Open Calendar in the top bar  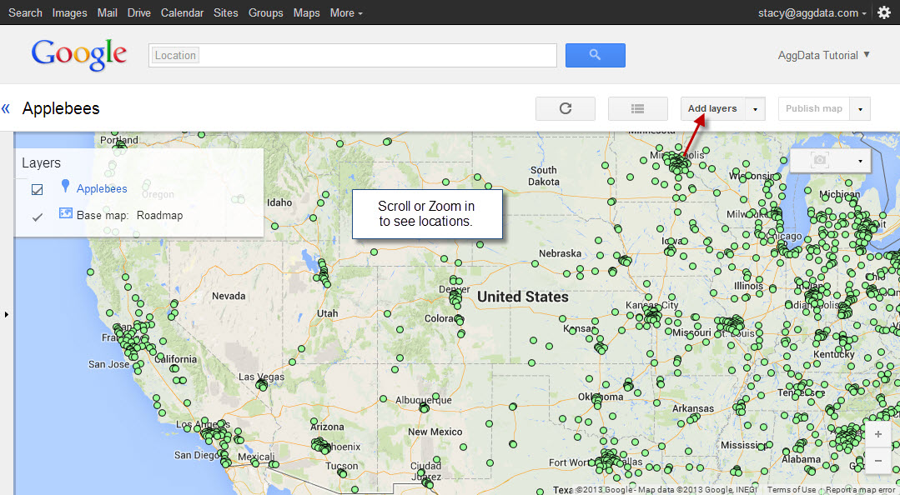(182, 12)
